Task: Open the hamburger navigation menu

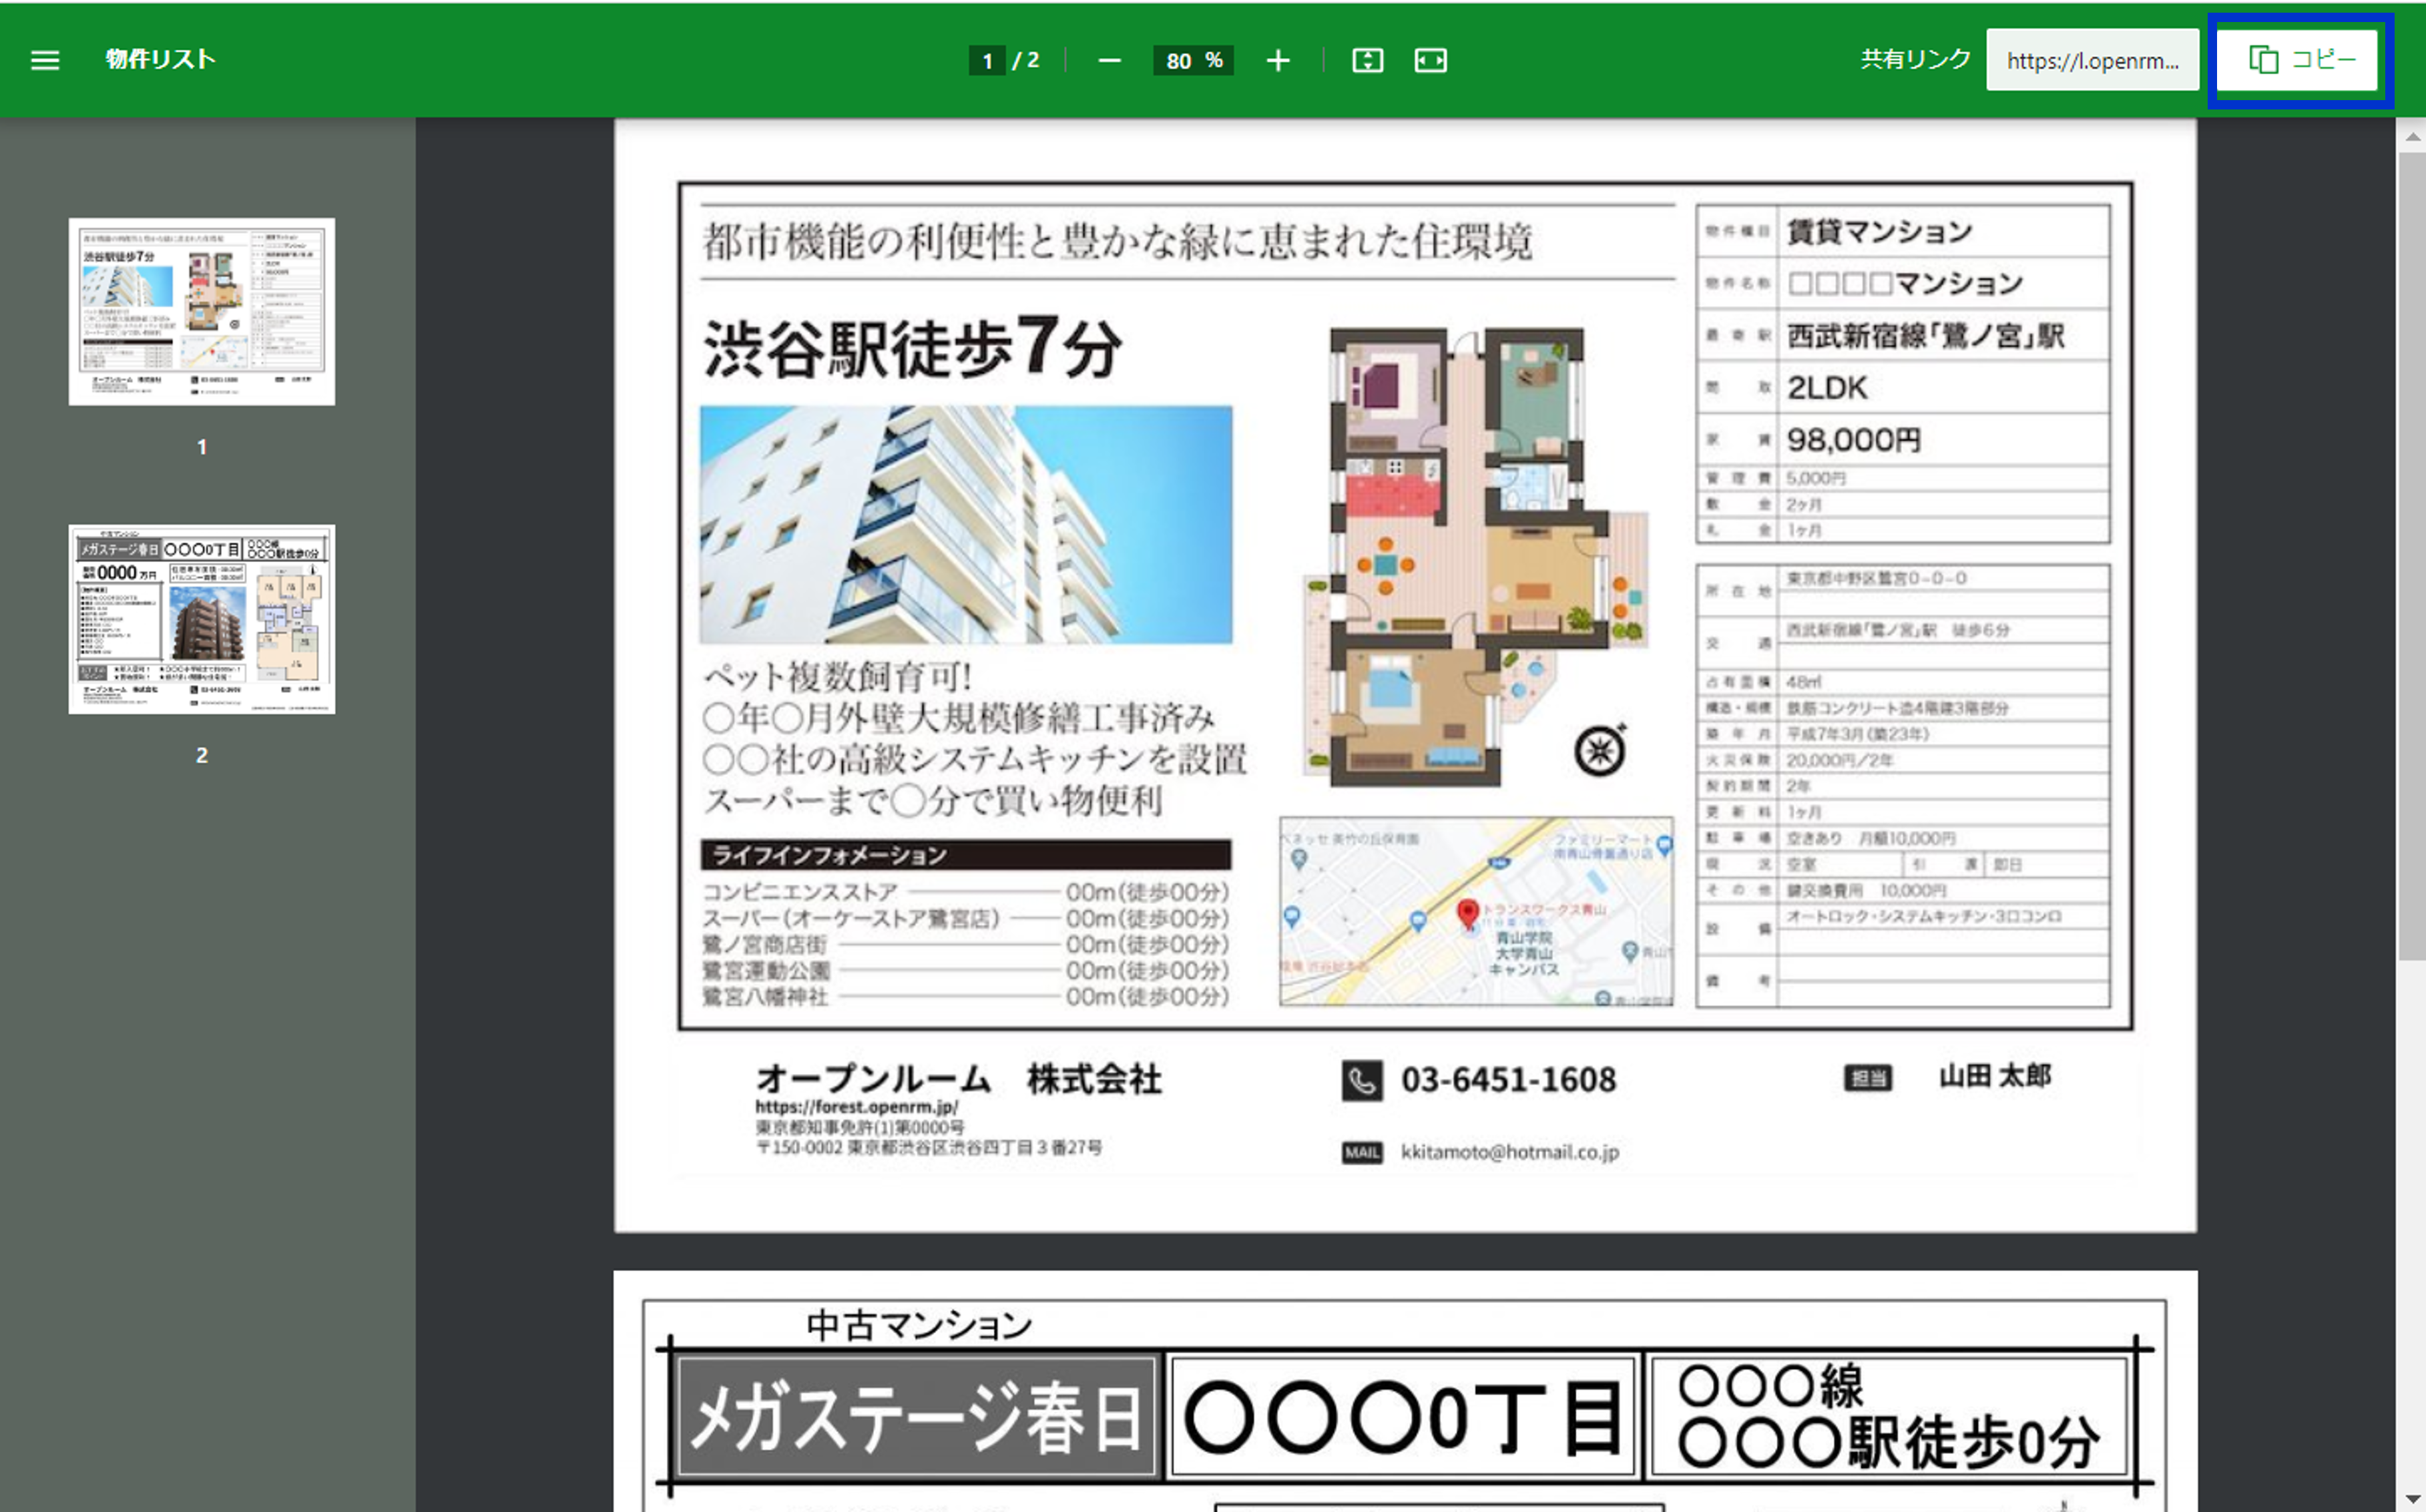Action: click(44, 60)
